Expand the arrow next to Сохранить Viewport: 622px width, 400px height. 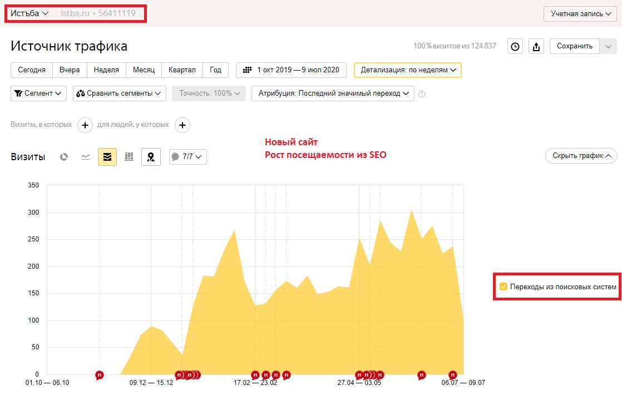point(608,46)
